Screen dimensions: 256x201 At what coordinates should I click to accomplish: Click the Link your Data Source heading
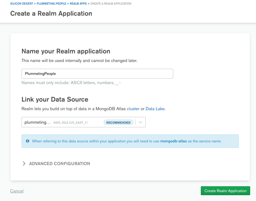coord(55,99)
